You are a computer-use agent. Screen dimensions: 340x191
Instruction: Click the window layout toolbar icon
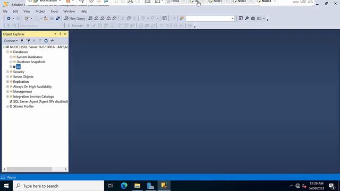coord(259,19)
